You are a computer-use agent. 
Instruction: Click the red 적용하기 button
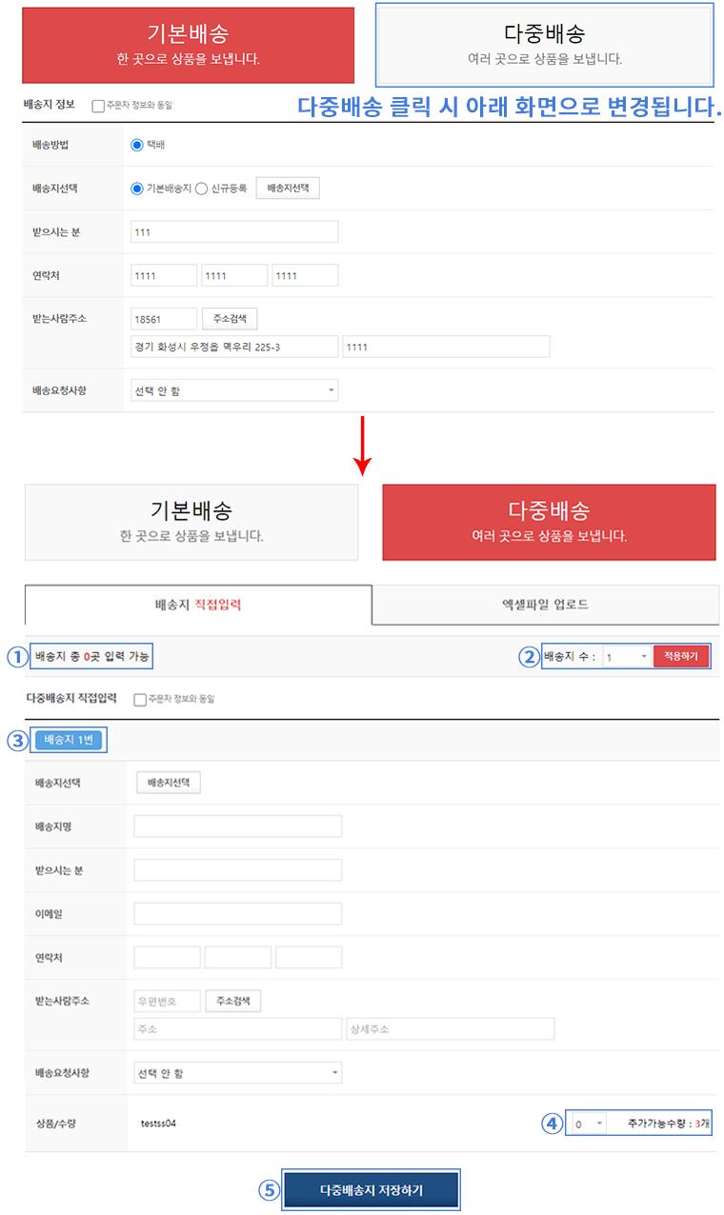pos(680,657)
